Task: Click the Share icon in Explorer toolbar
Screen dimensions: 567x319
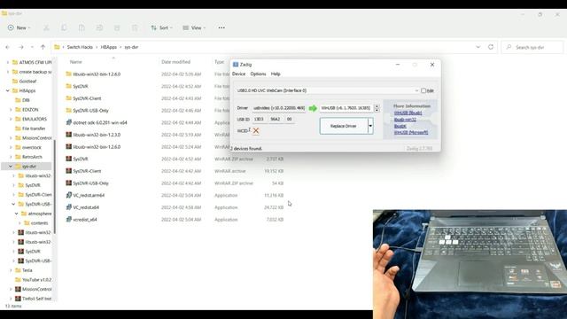Action: 117,27
